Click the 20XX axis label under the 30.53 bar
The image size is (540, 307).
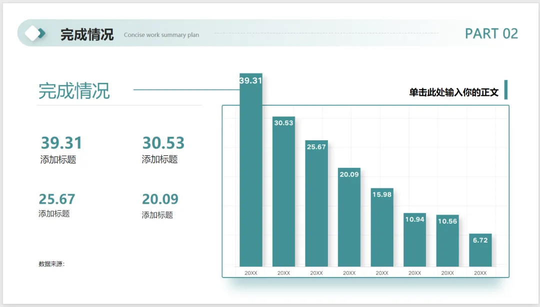click(x=283, y=273)
